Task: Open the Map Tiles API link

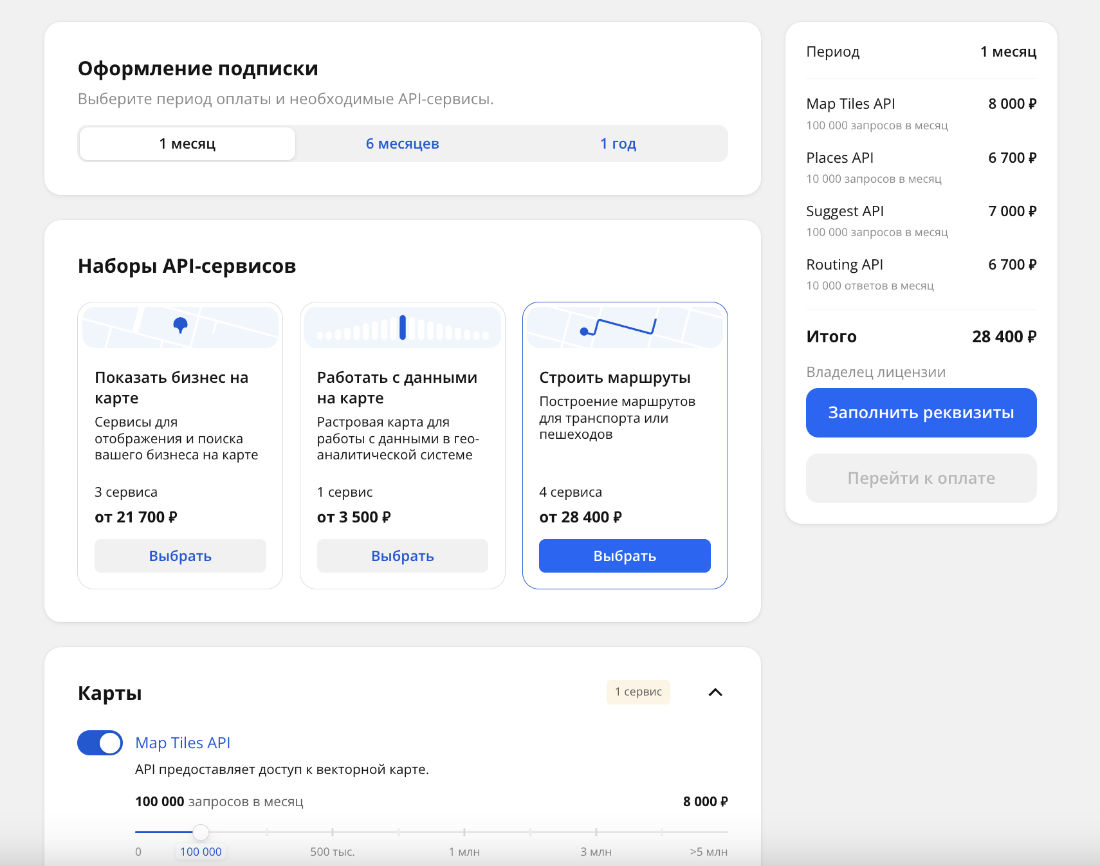Action: (x=183, y=742)
